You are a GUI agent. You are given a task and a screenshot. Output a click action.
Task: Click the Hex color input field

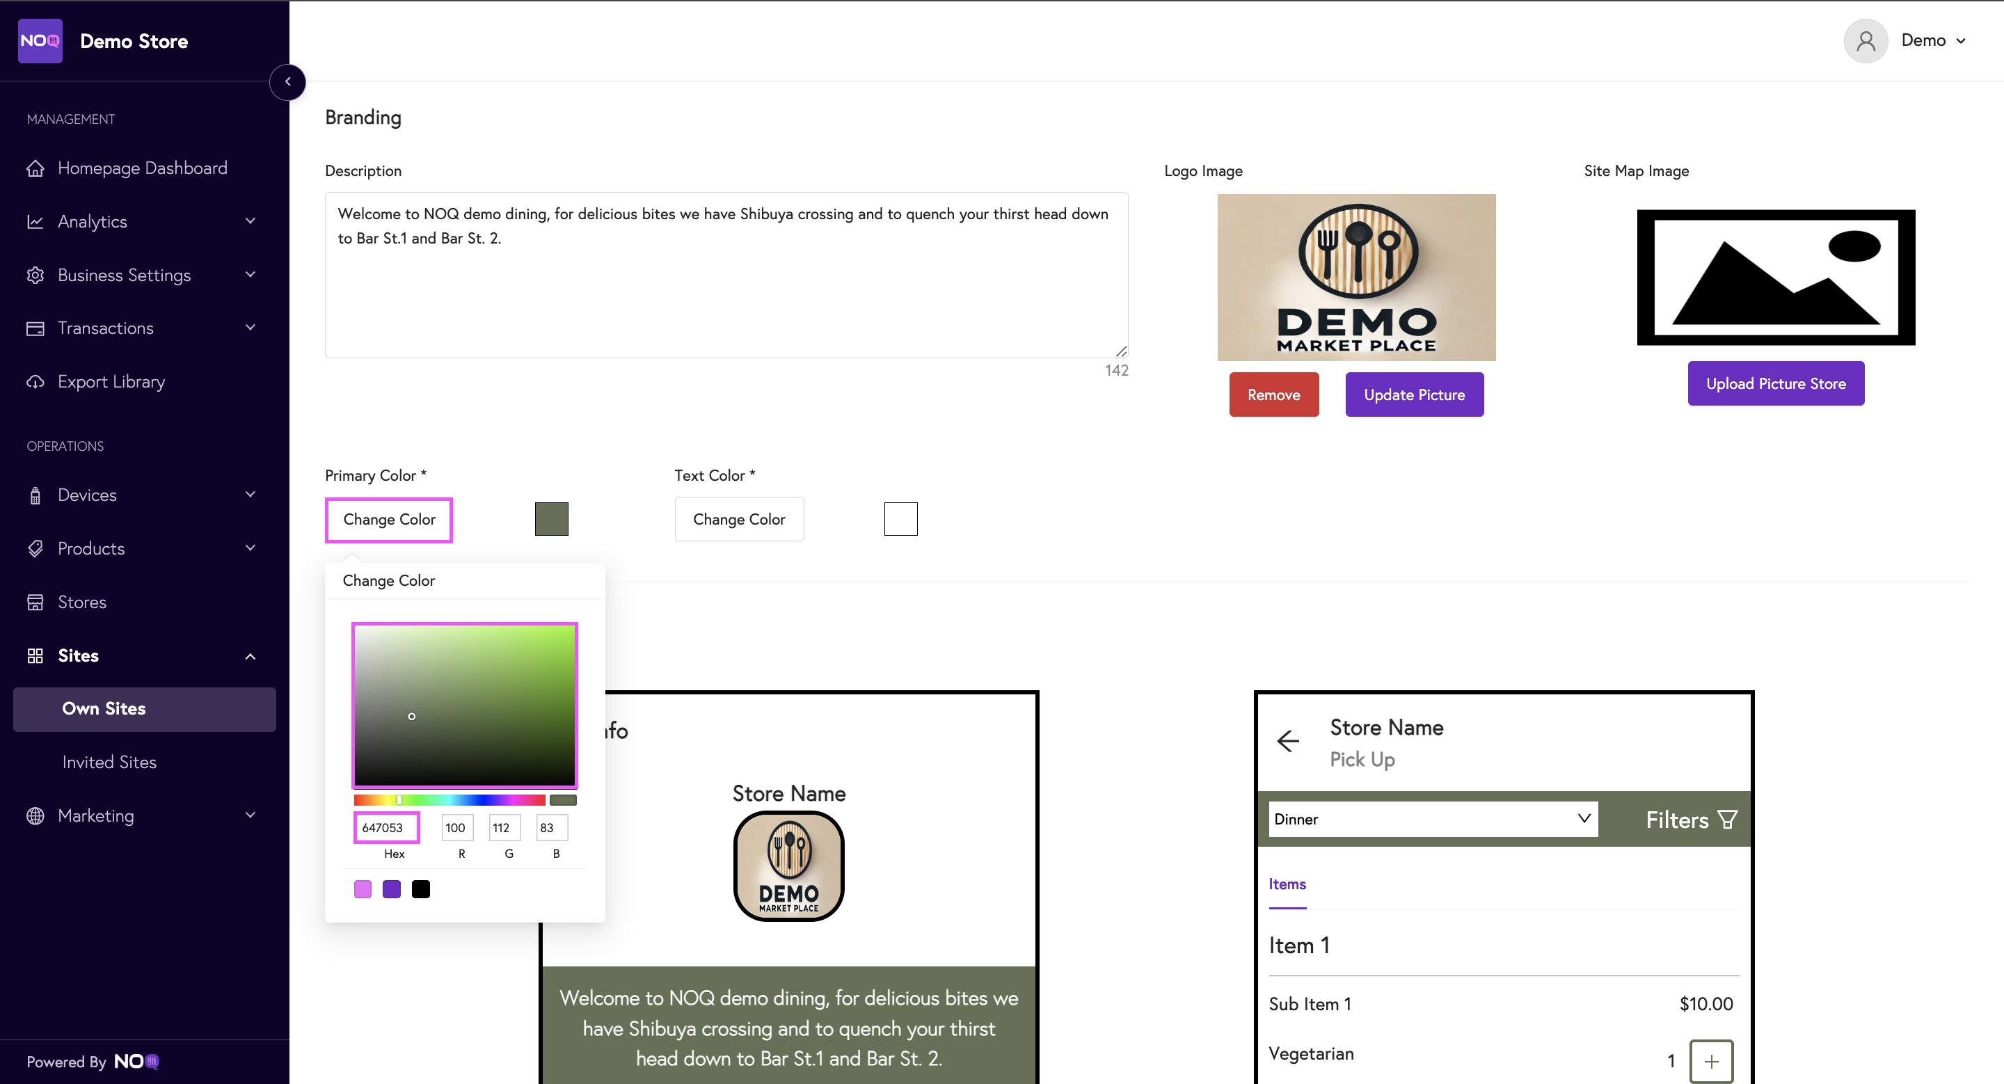387,827
